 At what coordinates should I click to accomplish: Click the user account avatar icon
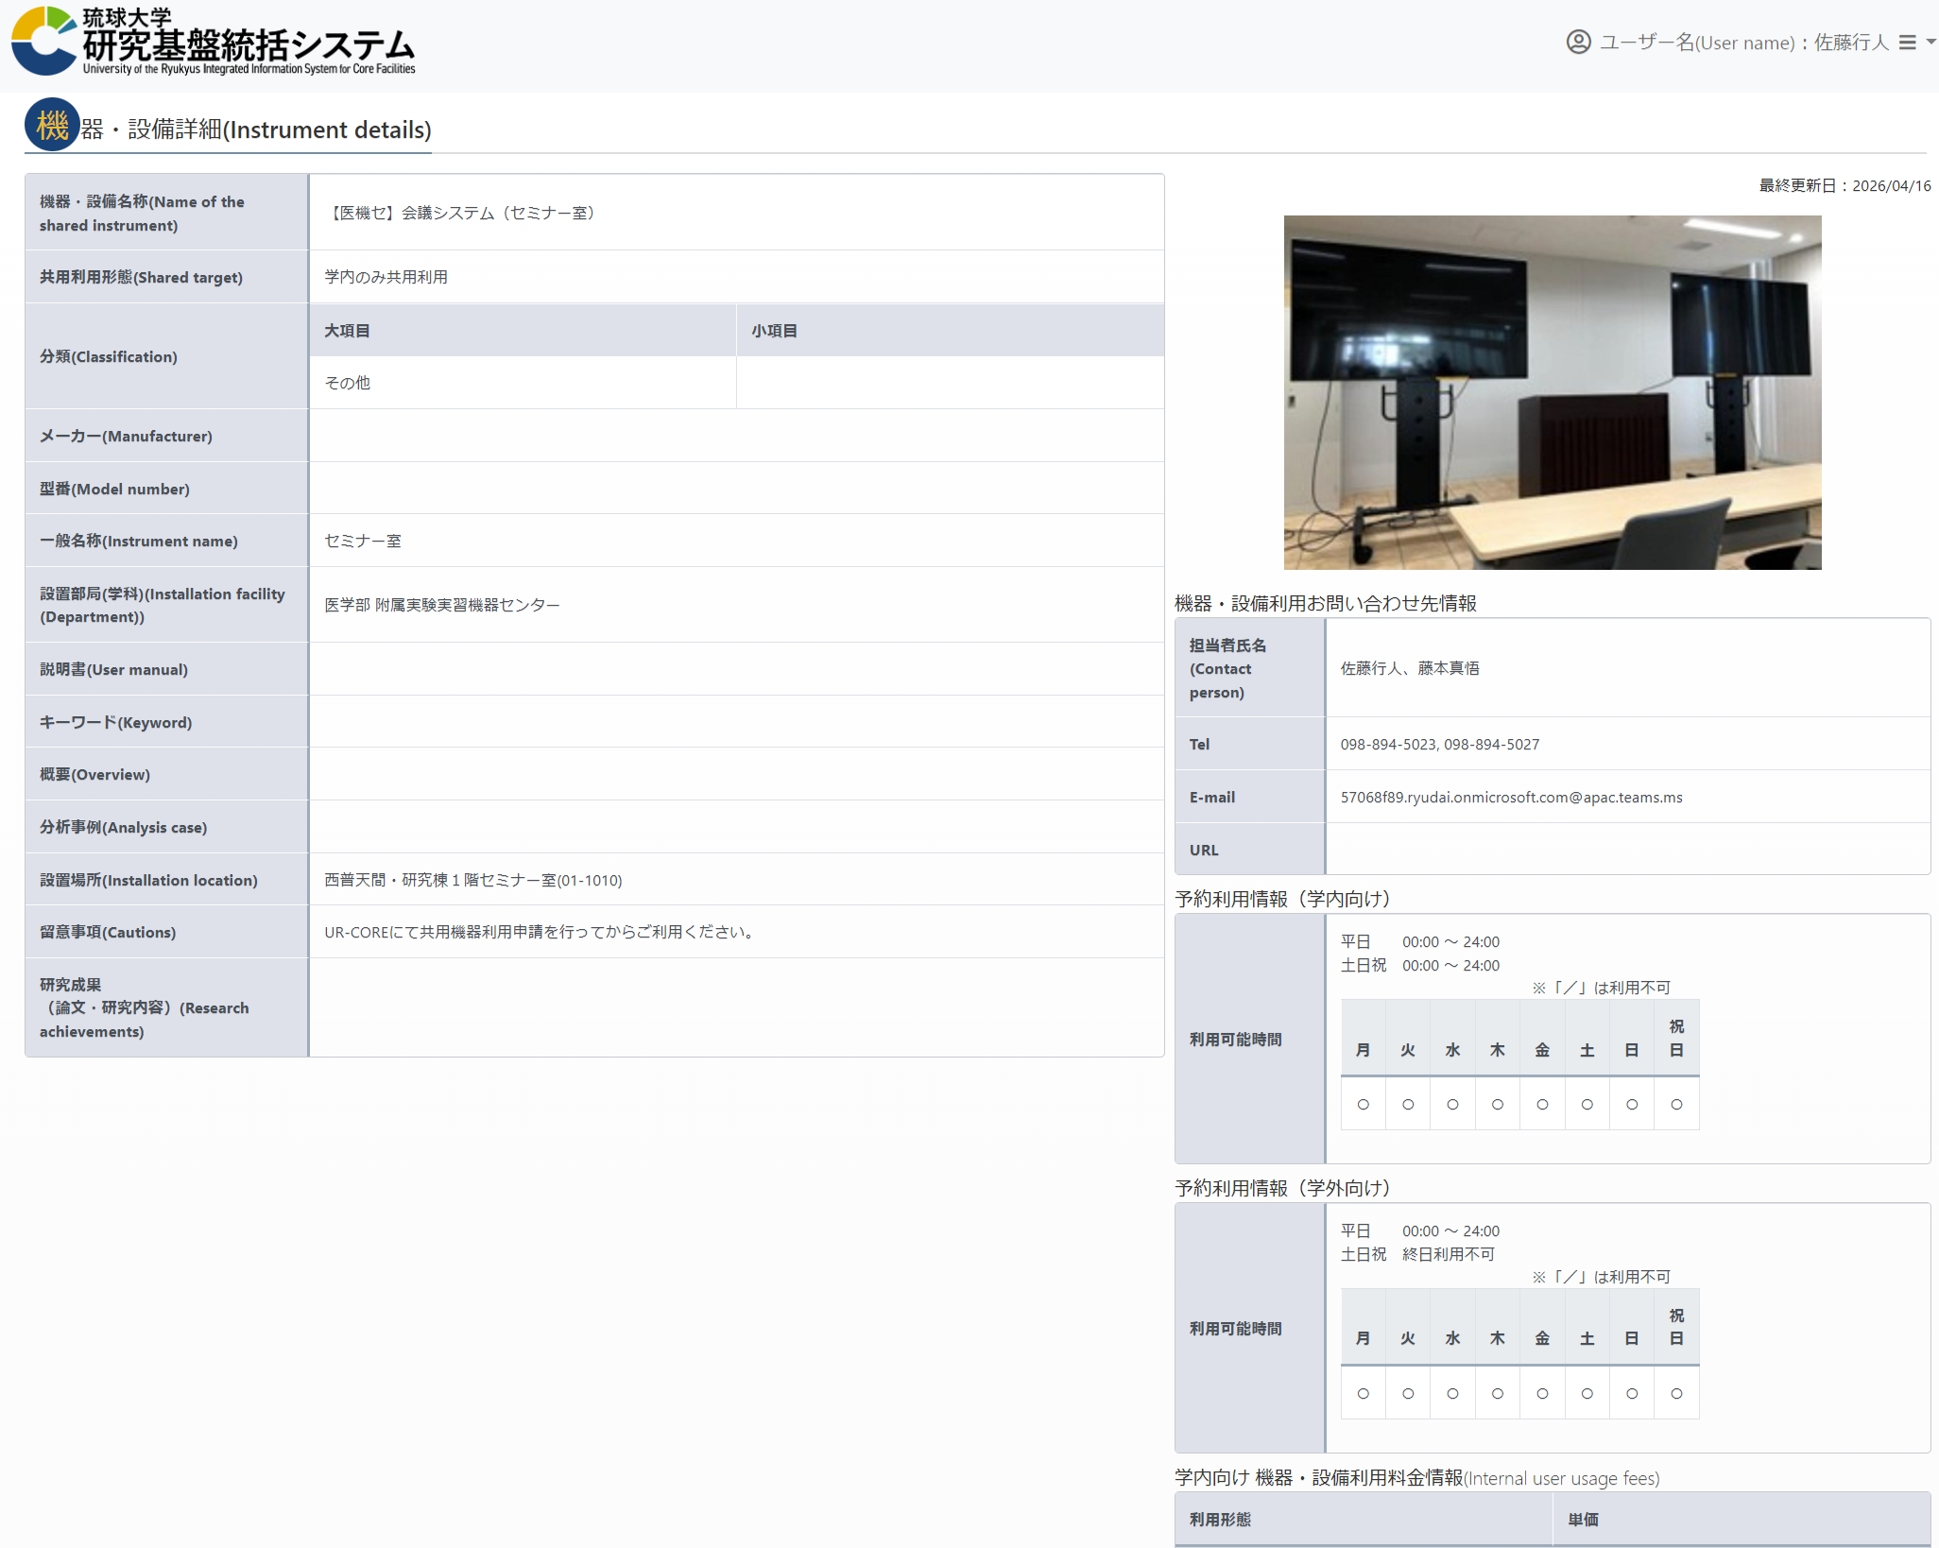pyautogui.click(x=1578, y=43)
